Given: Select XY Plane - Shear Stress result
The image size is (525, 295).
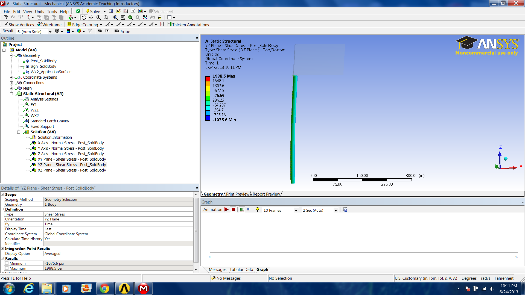Looking at the screenshot, I should (x=72, y=159).
